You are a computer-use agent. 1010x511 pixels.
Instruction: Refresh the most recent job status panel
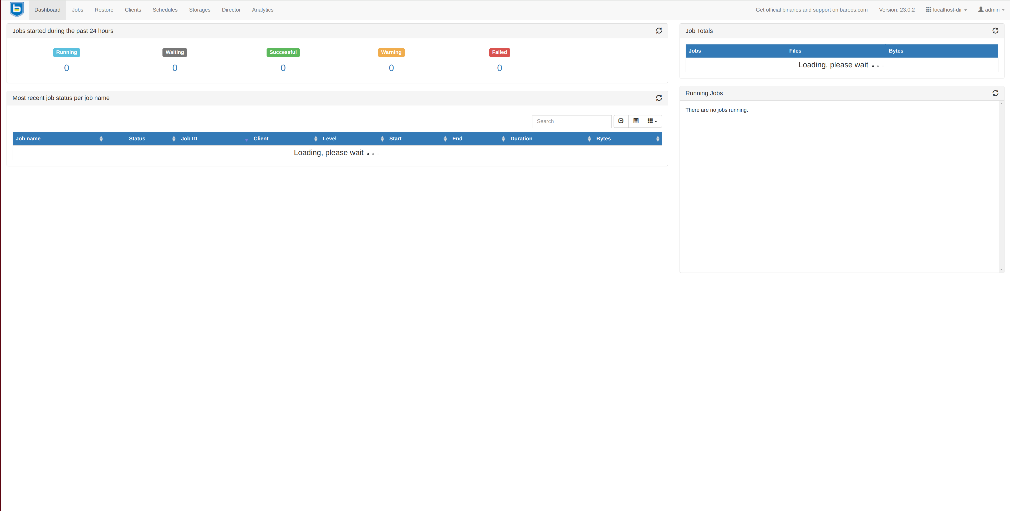coord(659,98)
